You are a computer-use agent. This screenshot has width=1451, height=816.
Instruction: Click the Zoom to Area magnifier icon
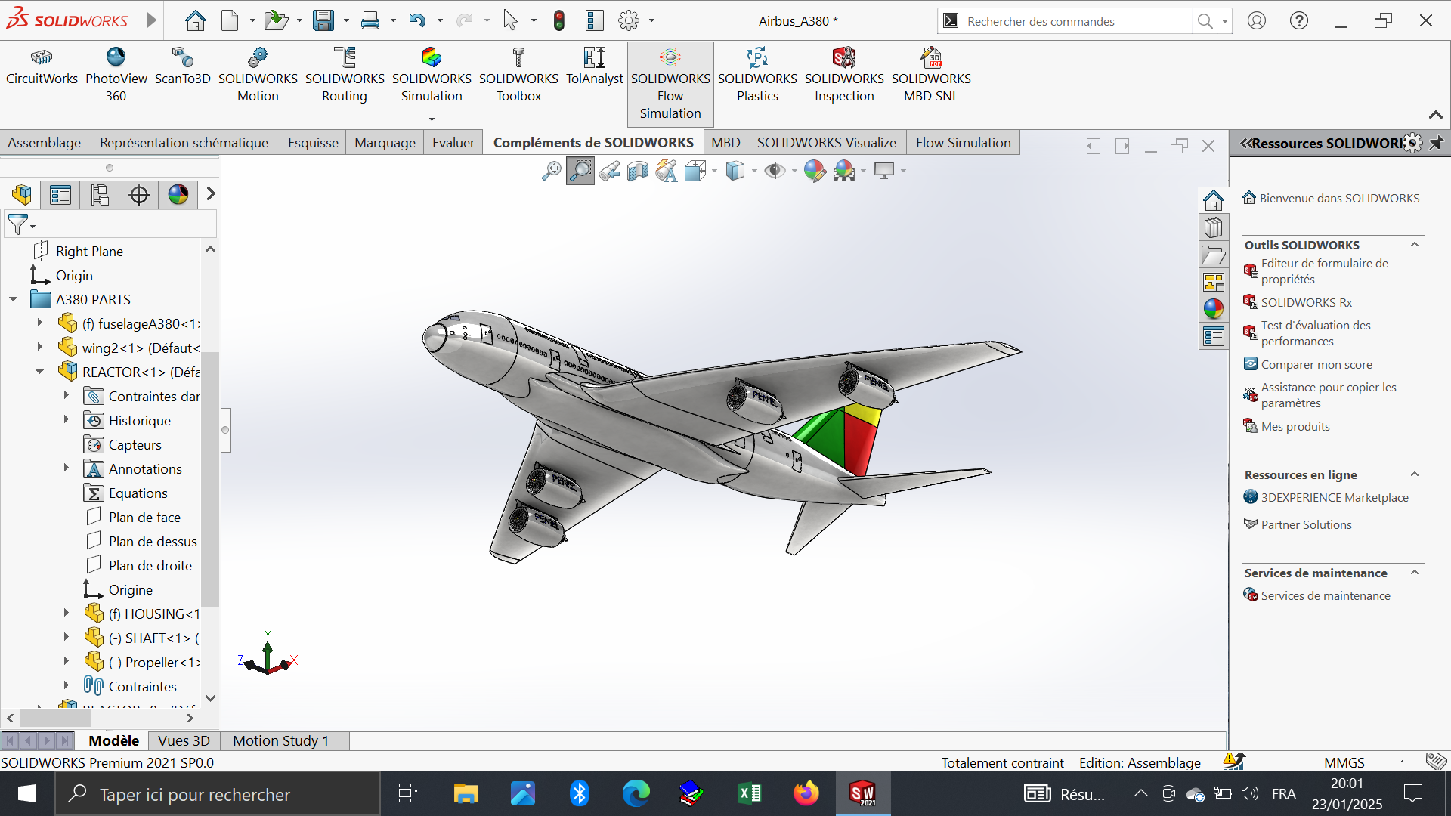[580, 172]
